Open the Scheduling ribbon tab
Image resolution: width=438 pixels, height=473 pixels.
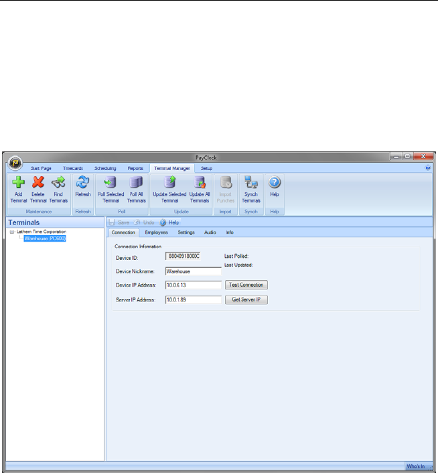(105, 168)
